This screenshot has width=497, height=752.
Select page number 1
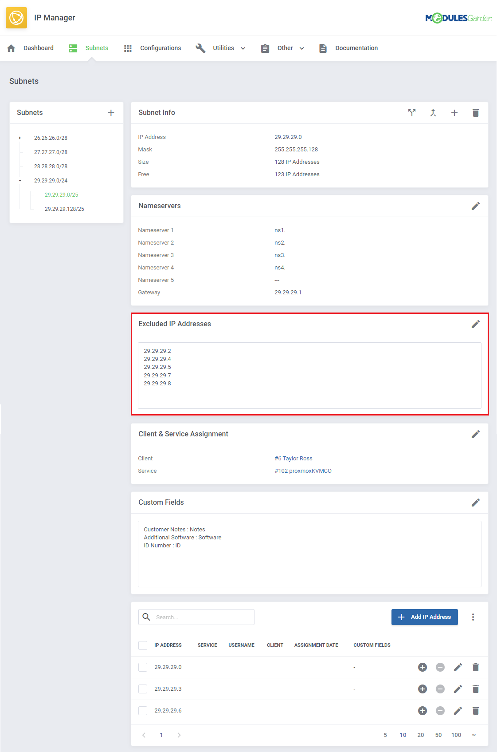pos(161,735)
